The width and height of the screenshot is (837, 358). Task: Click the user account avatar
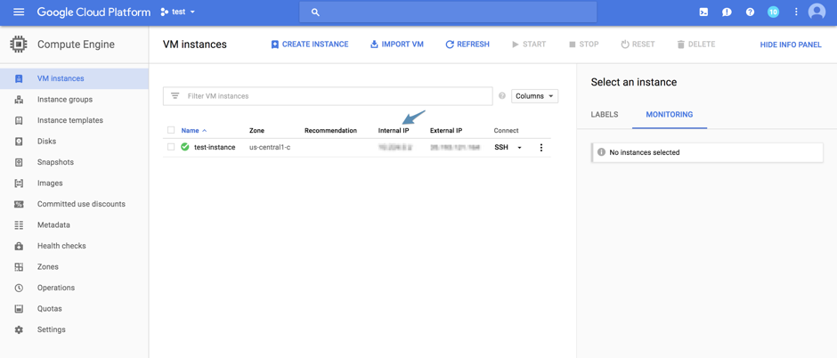pyautogui.click(x=817, y=12)
